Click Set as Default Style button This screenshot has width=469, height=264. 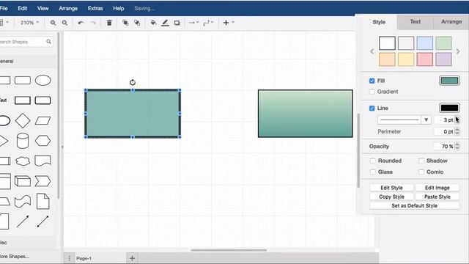pos(415,205)
